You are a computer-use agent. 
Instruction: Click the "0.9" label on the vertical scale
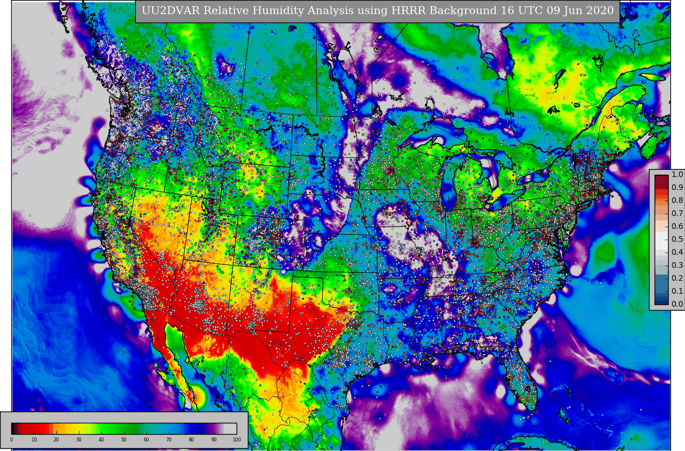pyautogui.click(x=677, y=188)
